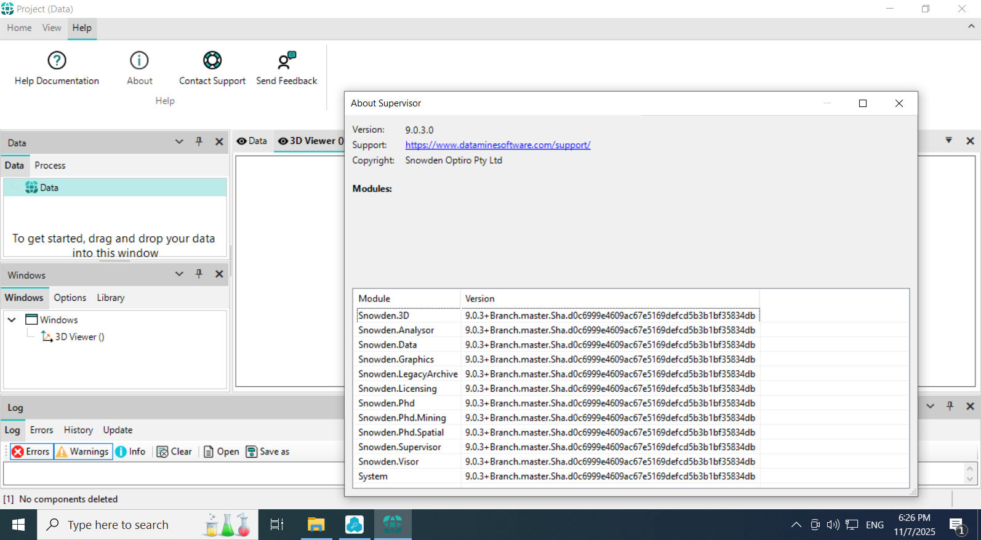
Task: Select the Snowden.LegacyArchive module row
Action: (558, 374)
